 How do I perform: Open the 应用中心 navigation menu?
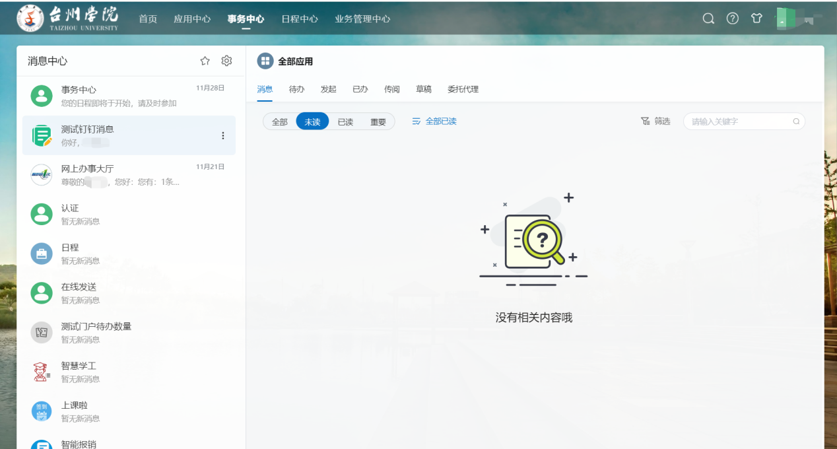[192, 19]
